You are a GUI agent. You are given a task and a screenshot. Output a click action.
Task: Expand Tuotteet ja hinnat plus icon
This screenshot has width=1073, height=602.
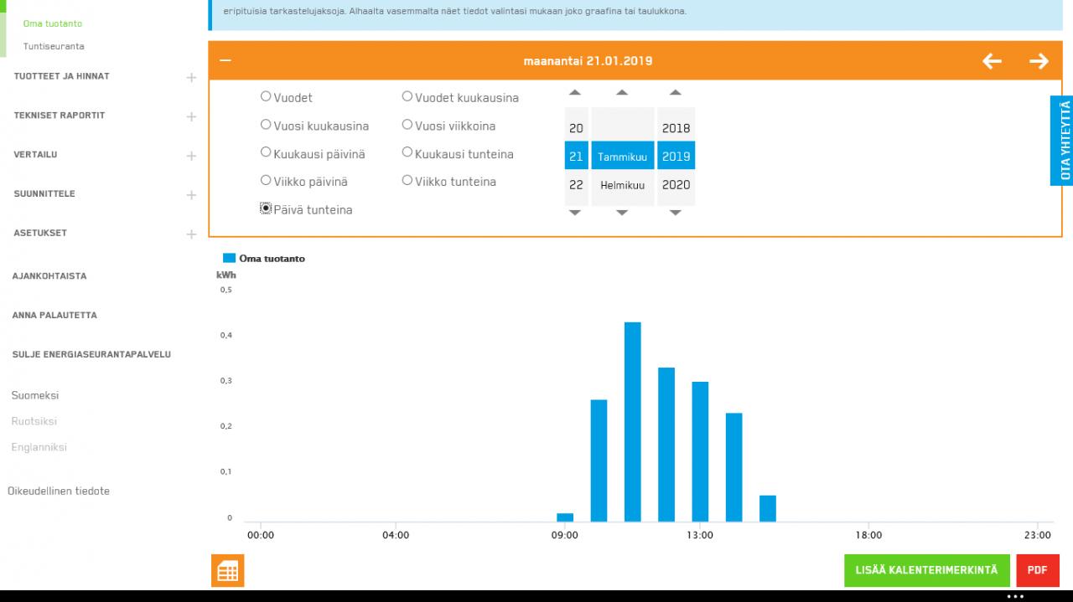click(191, 78)
